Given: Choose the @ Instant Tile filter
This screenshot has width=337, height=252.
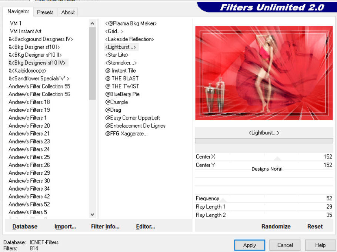Looking at the screenshot, I should pos(121,70).
